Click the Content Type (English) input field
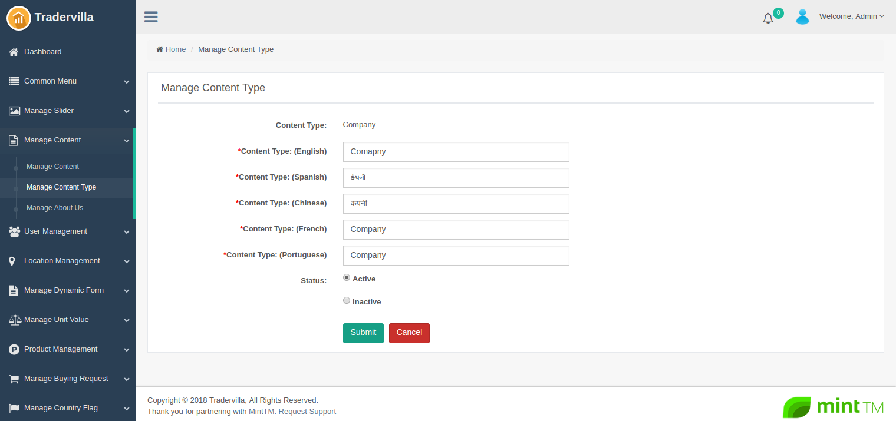The image size is (896, 421). (x=456, y=152)
